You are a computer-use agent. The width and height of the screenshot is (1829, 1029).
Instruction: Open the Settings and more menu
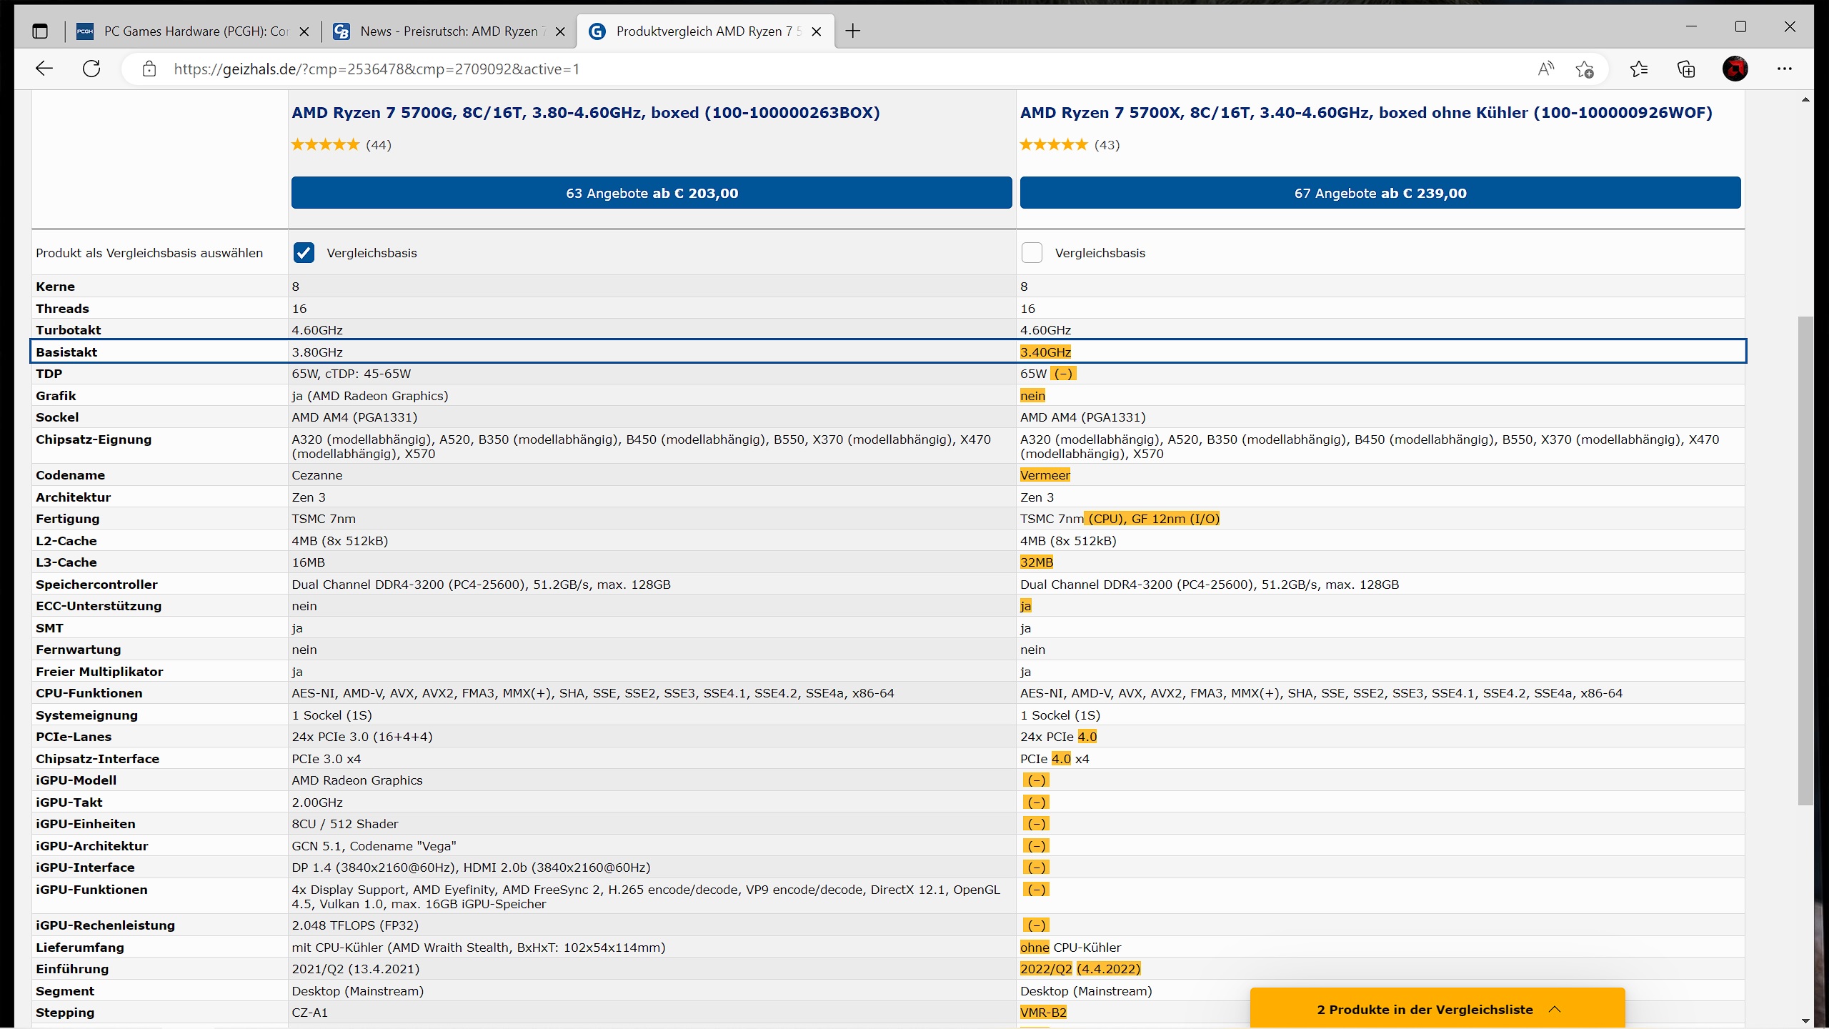[x=1785, y=69]
